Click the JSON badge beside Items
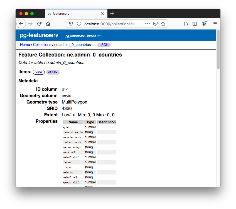 tap(53, 72)
